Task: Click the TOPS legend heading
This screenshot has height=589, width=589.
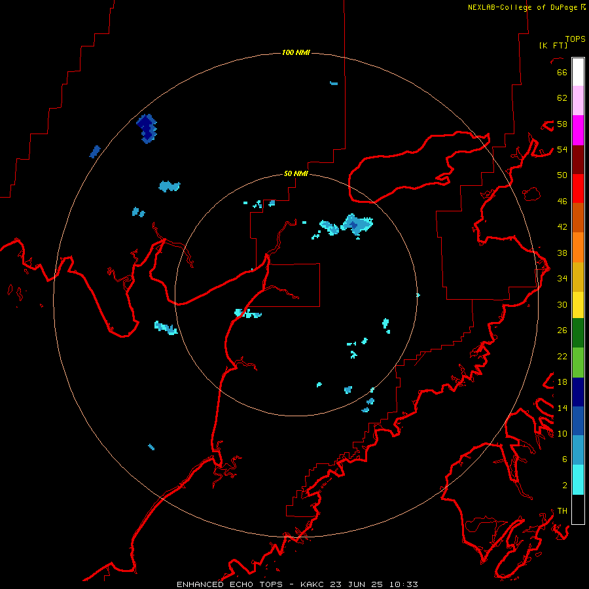Action: (575, 39)
